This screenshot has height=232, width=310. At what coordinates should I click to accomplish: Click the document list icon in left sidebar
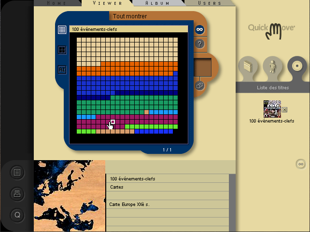click(17, 172)
